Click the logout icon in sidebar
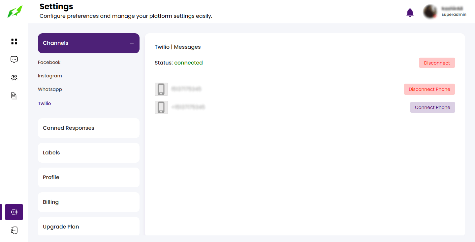The height and width of the screenshot is (242, 475). click(14, 230)
